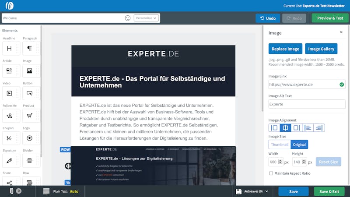
Task: Click the Replace Image button
Action: [285, 49]
